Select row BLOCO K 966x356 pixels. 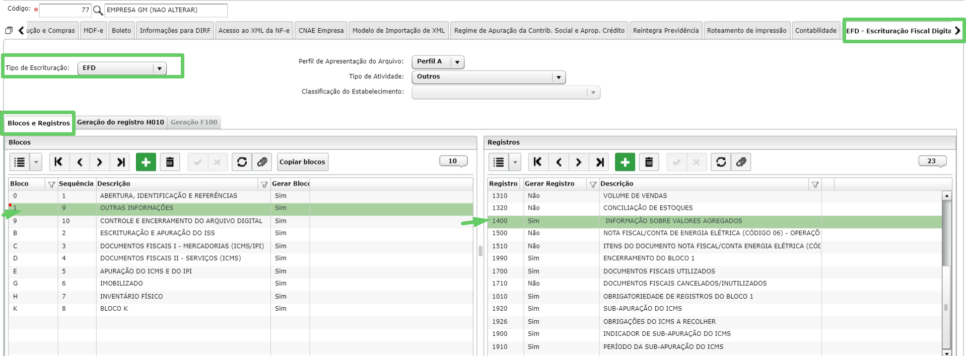[241, 308]
